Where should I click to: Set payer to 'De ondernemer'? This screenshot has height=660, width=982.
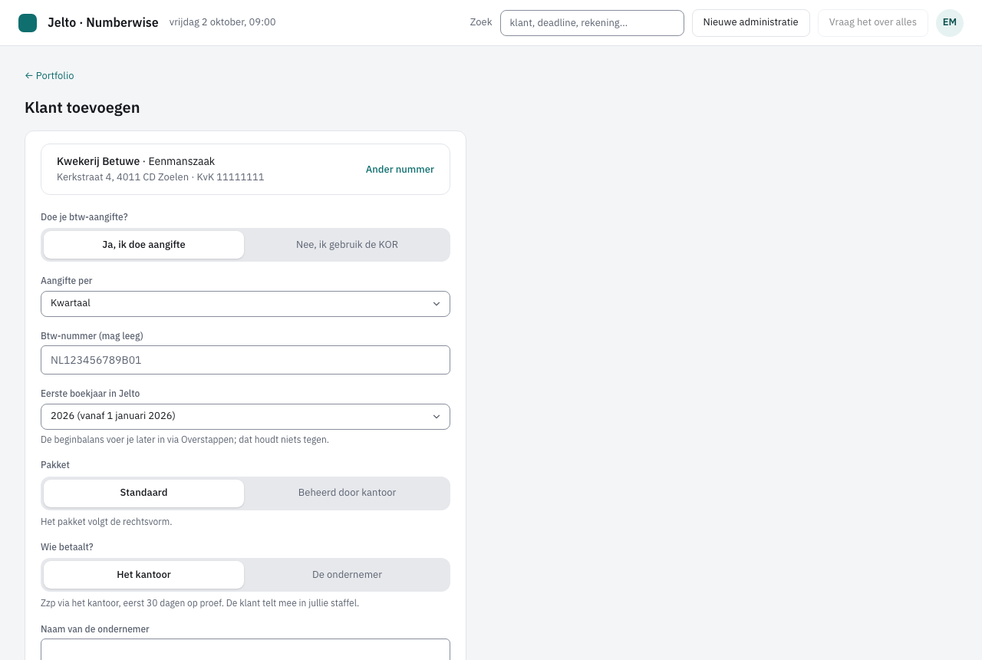[x=347, y=575]
